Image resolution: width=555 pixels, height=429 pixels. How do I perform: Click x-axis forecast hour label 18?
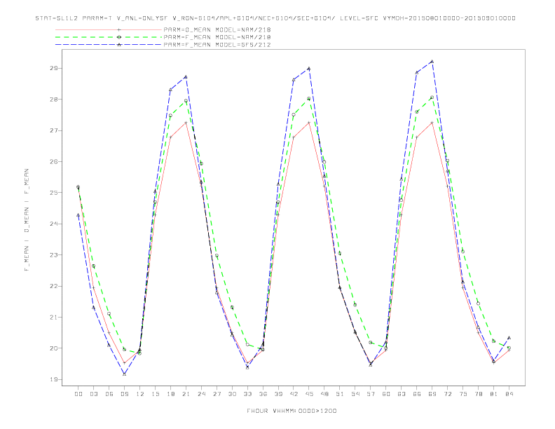coord(170,394)
